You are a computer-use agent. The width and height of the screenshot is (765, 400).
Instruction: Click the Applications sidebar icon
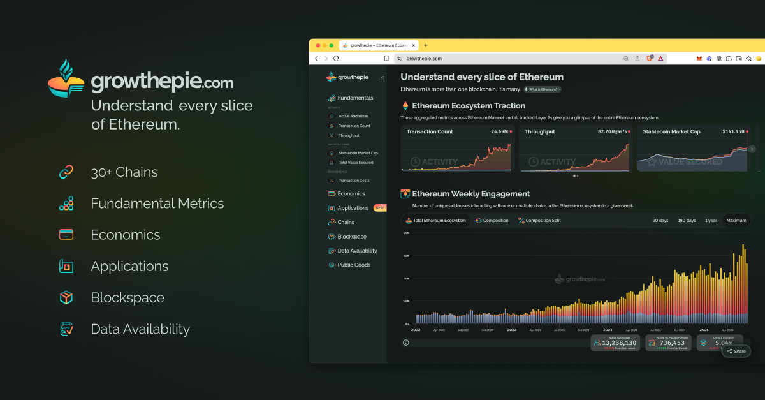(331, 207)
